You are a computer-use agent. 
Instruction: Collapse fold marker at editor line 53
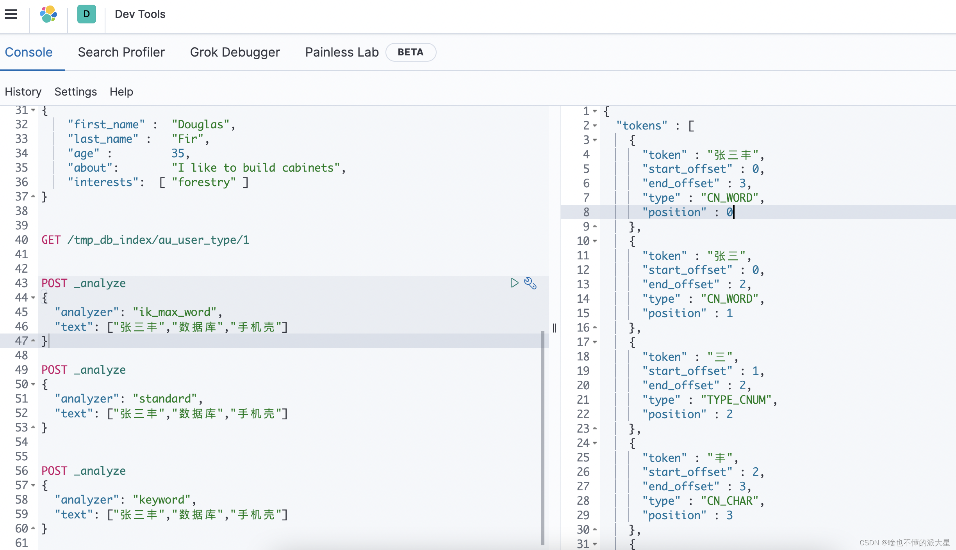click(x=34, y=427)
